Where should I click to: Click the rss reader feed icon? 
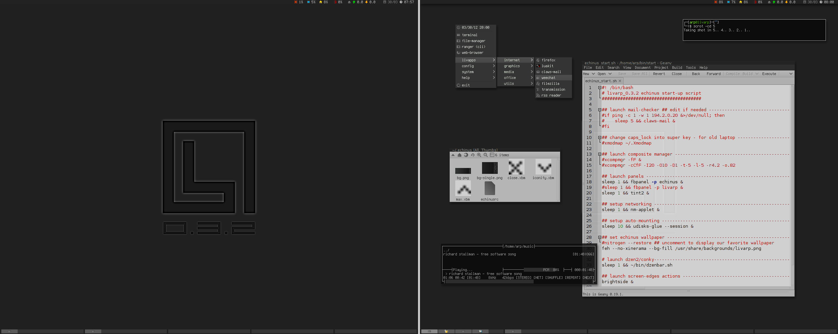(x=538, y=95)
